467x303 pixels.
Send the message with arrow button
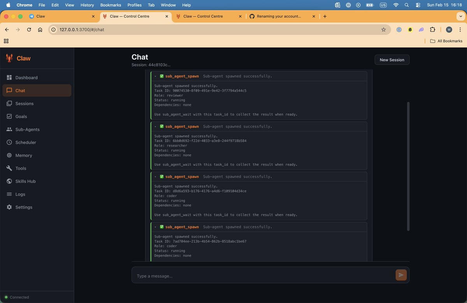(401, 275)
